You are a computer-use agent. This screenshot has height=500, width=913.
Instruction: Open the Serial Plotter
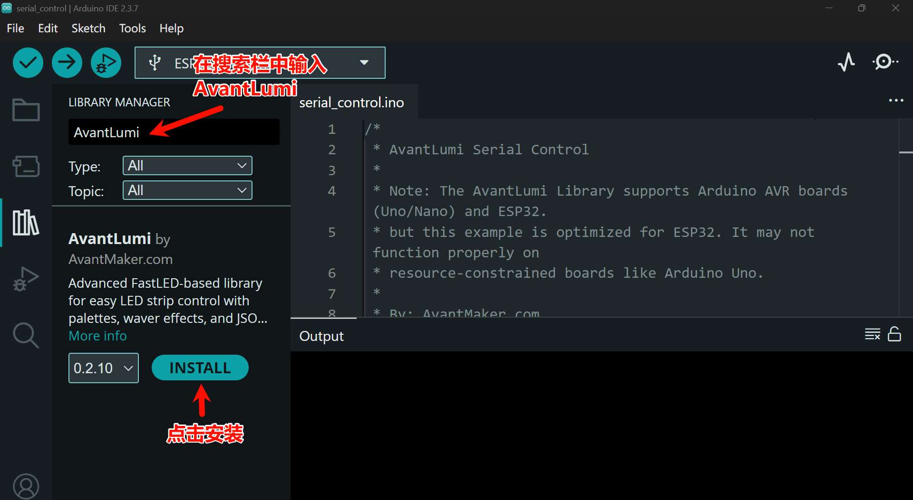846,62
